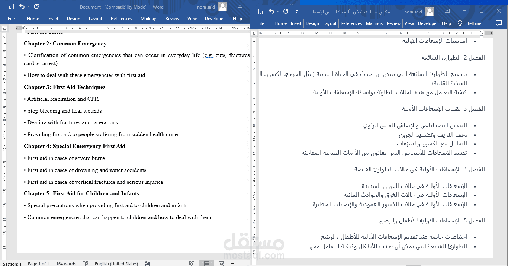The image size is (508, 266).
Task: Open word count via 164 words
Action: 66,264
